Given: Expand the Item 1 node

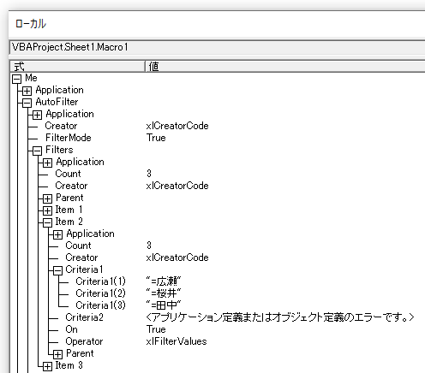Looking at the screenshot, I should point(47,210).
